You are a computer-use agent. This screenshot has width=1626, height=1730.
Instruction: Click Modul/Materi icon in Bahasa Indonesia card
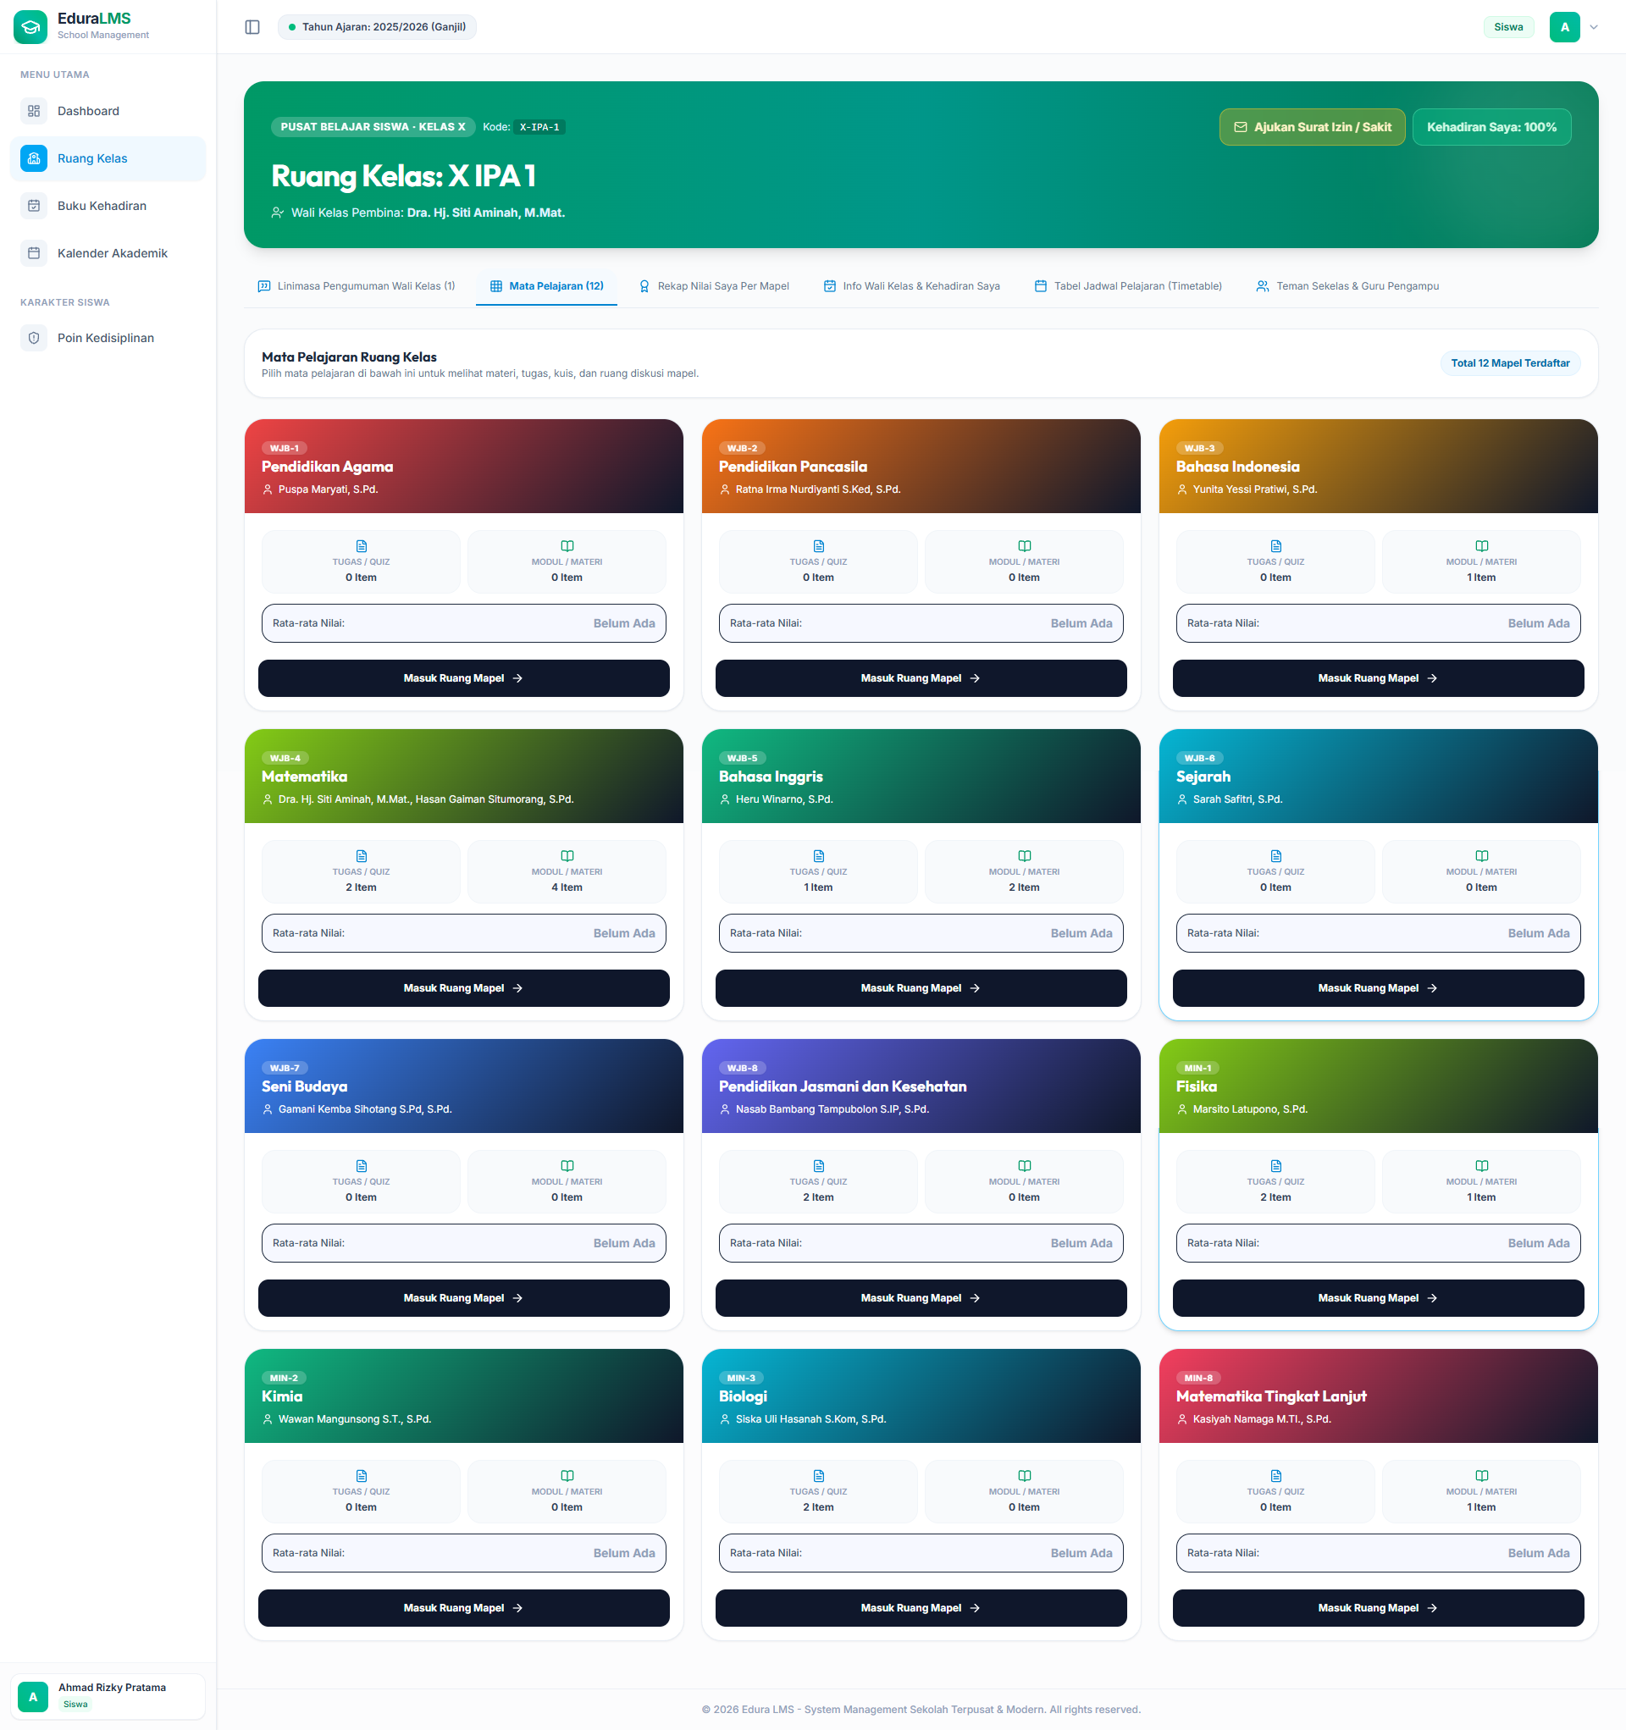[x=1480, y=546]
